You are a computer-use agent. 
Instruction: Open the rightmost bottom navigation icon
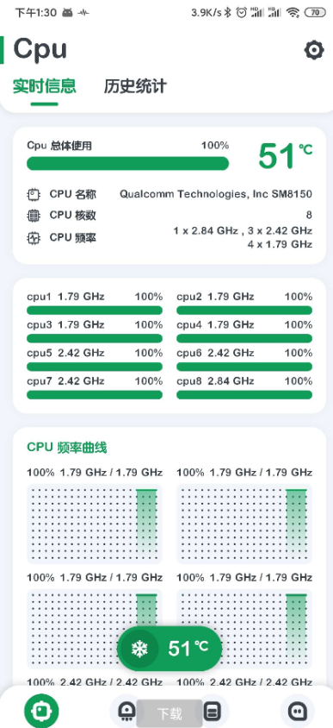pyautogui.click(x=297, y=711)
